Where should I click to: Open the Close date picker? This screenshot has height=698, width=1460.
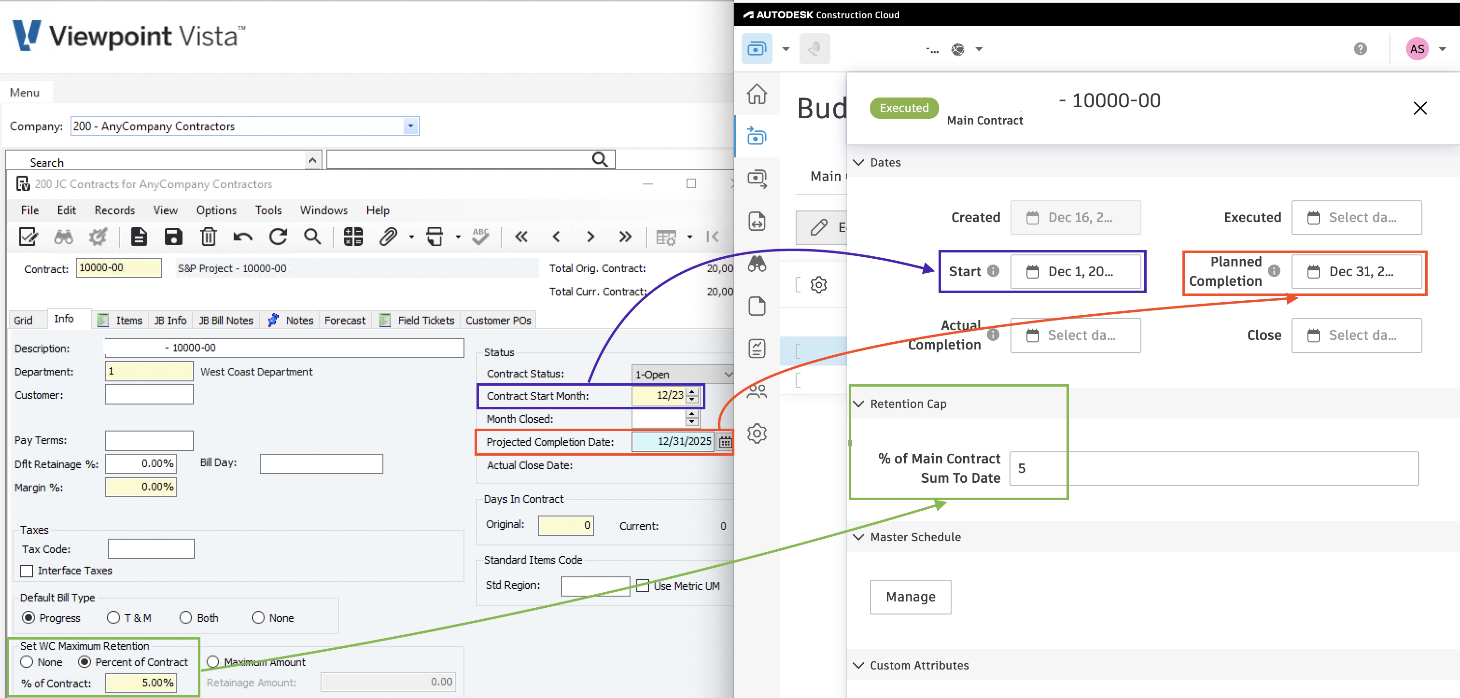pos(1356,335)
